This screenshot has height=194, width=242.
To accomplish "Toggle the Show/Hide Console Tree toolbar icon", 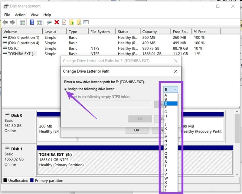I will pos(22,22).
